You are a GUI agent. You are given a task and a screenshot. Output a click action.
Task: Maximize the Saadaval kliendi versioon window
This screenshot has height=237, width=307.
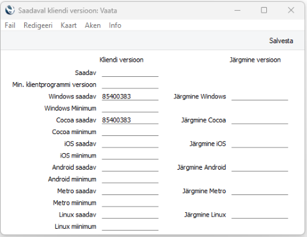(x=264, y=10)
